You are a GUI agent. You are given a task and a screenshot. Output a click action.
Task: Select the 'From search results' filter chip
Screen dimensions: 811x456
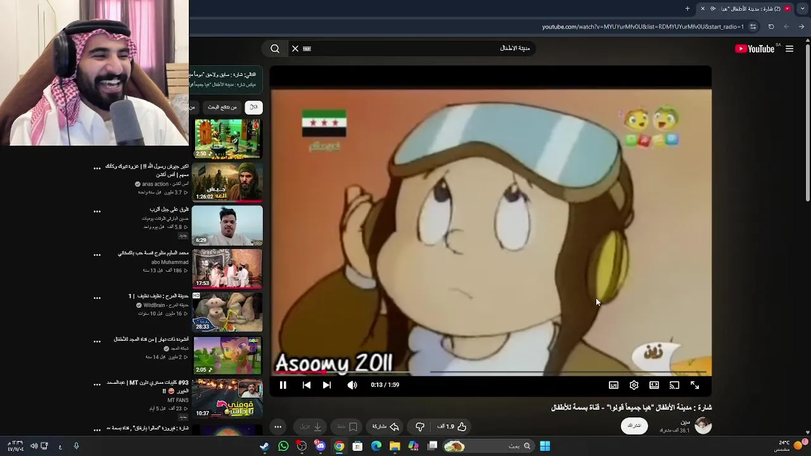222,107
